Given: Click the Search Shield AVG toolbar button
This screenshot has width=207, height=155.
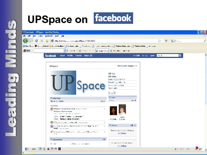Looking at the screenshot, I should [102, 51].
